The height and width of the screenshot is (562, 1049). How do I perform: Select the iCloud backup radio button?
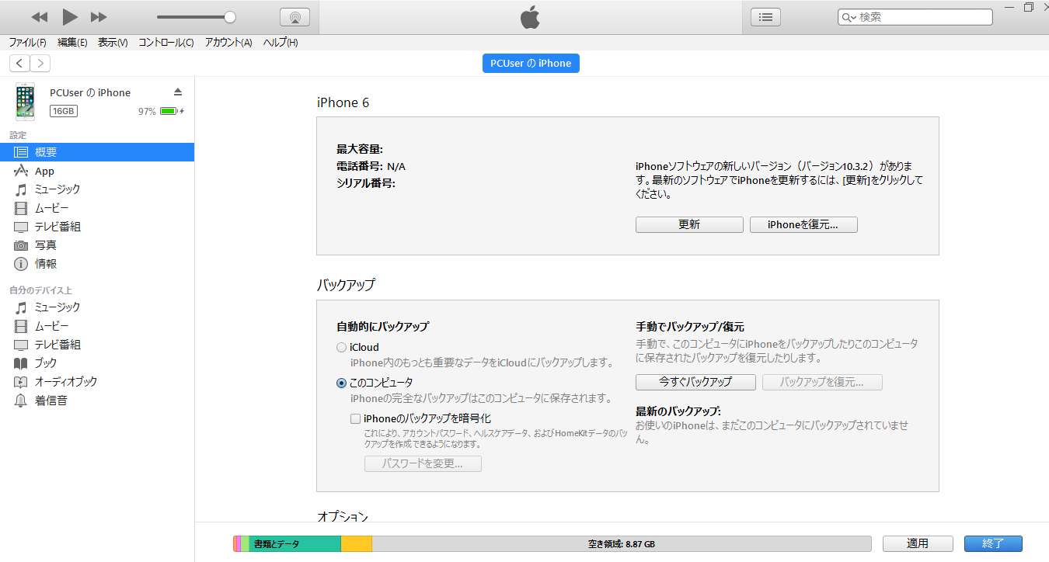coord(341,348)
